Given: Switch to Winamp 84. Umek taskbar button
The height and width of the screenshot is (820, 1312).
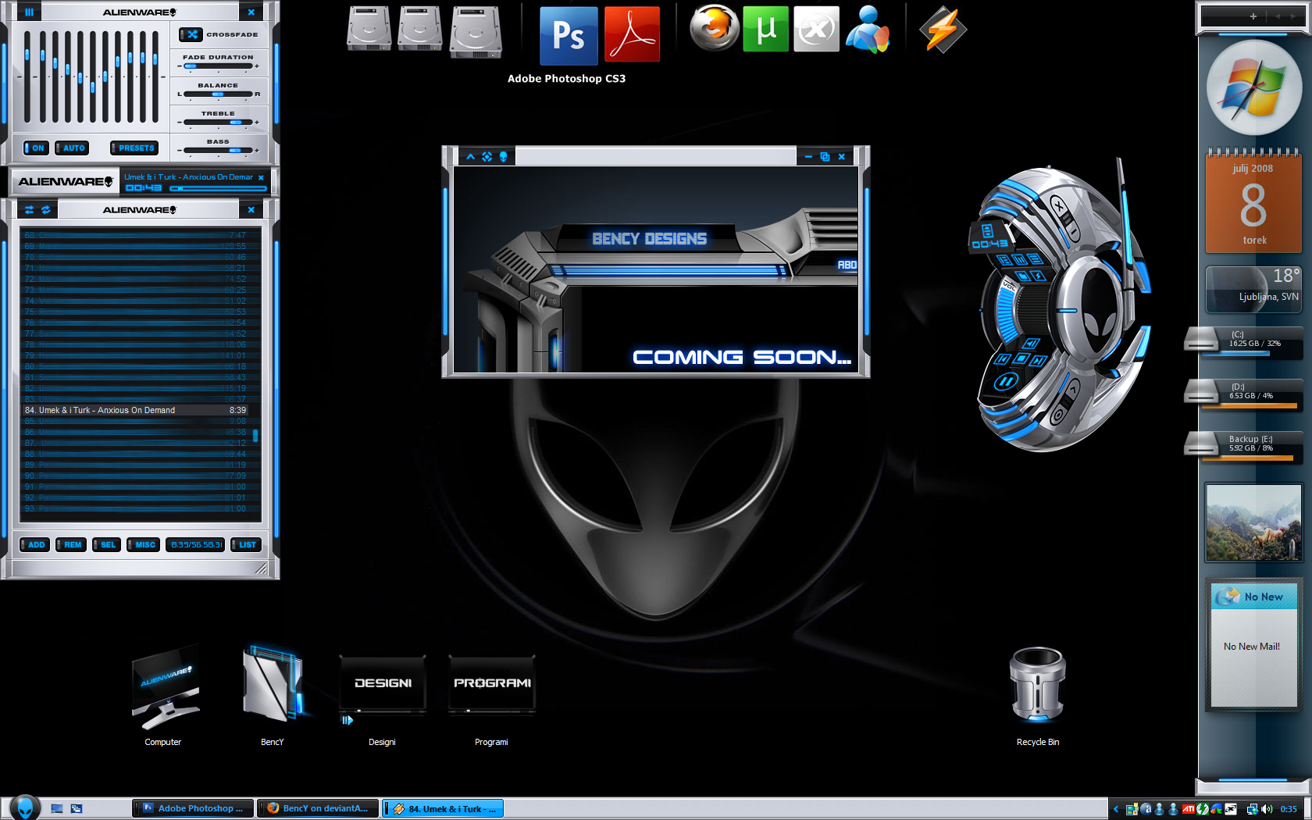Looking at the screenshot, I should click(443, 808).
